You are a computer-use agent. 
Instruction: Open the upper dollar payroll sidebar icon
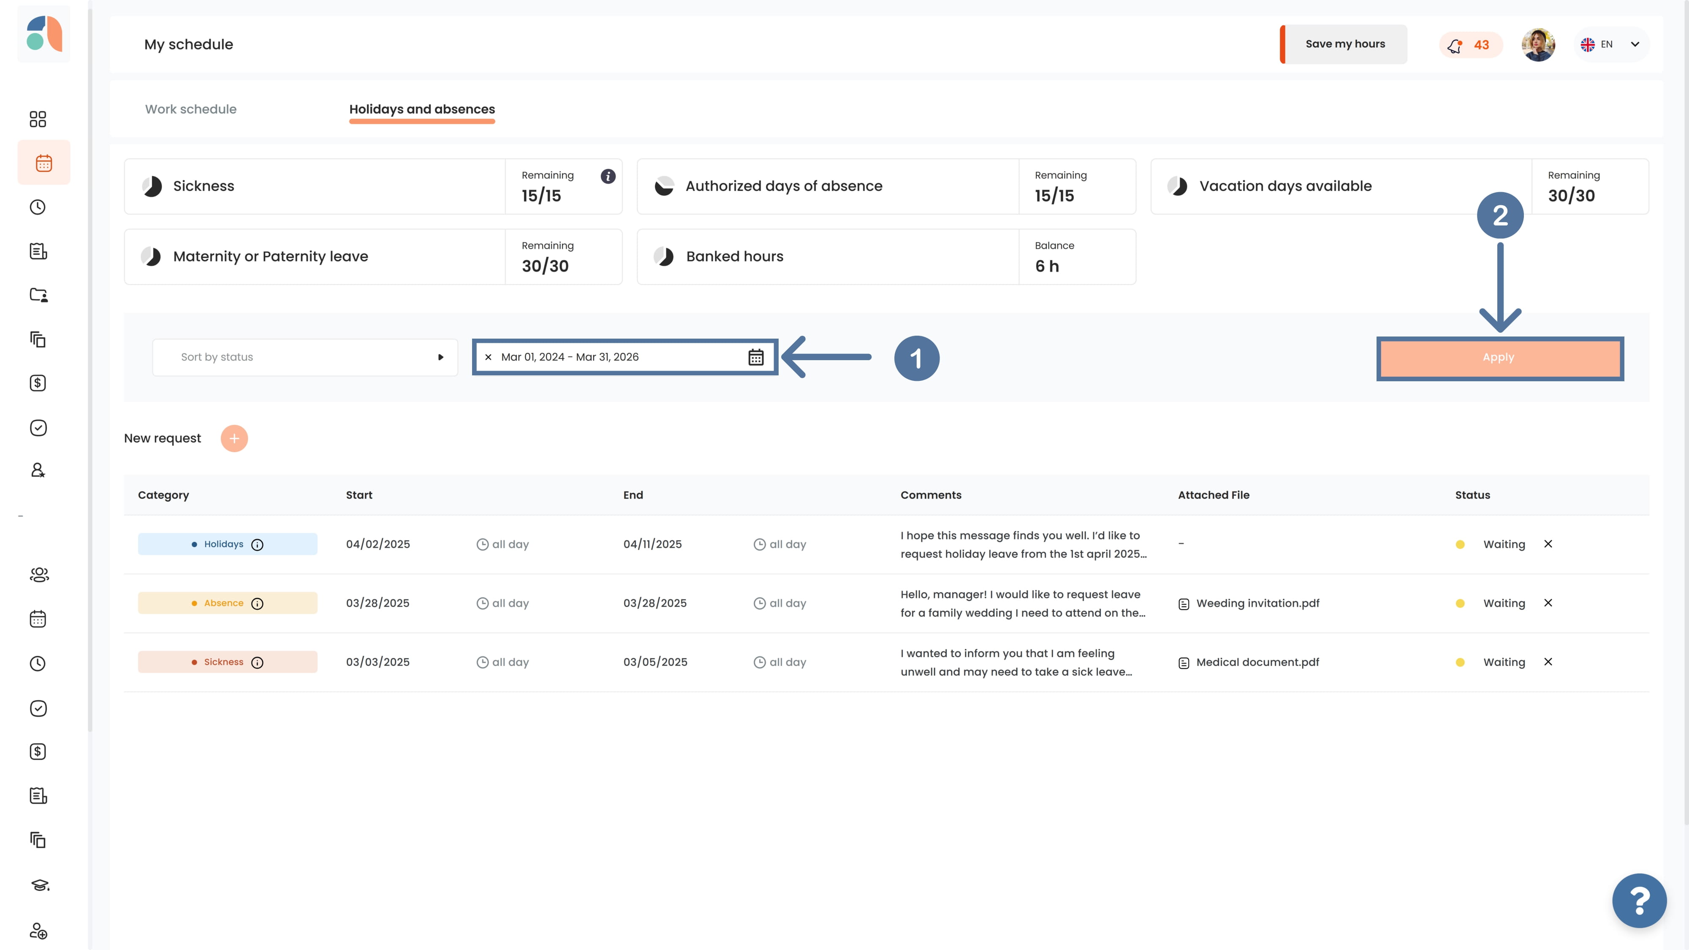[x=38, y=383]
